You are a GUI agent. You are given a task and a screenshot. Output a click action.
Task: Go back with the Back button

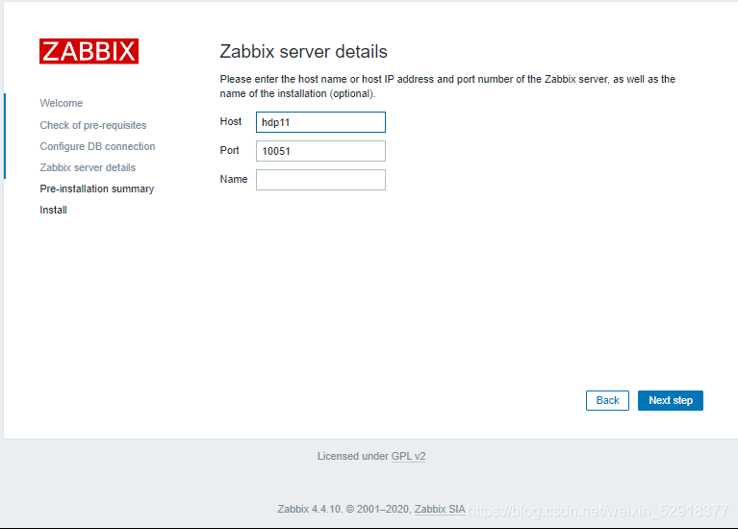tap(607, 400)
